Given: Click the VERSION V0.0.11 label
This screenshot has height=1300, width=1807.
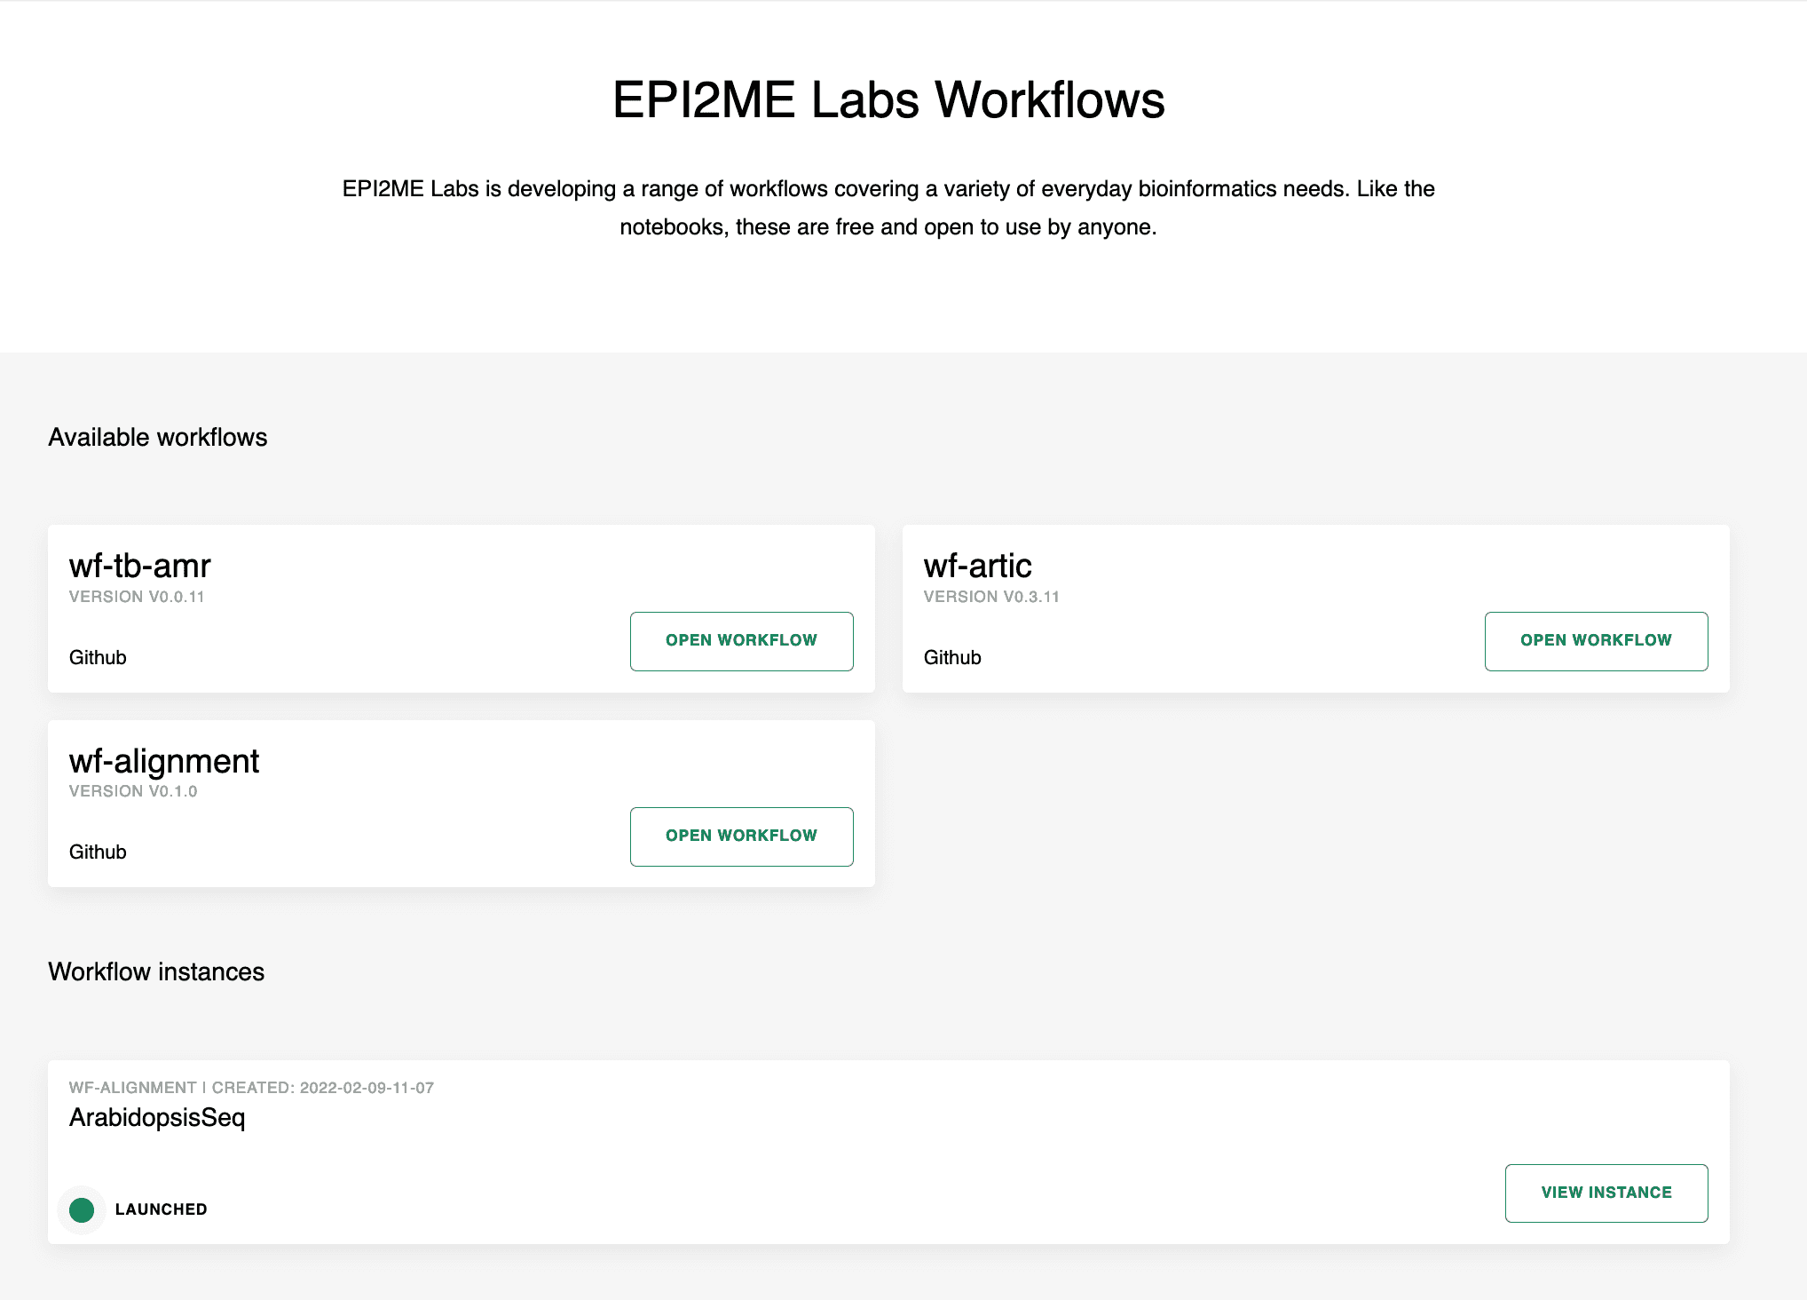Looking at the screenshot, I should pos(137,597).
